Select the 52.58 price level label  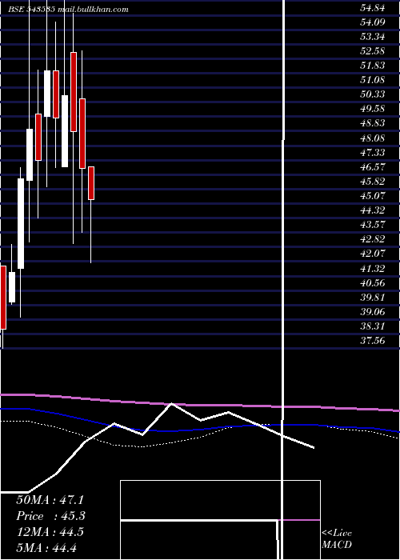(372, 51)
